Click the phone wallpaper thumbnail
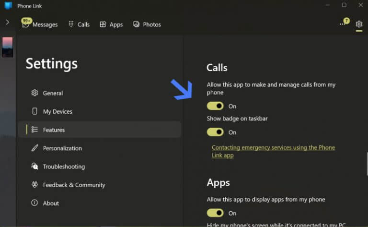This screenshot has height=227, width=368. click(x=8, y=47)
